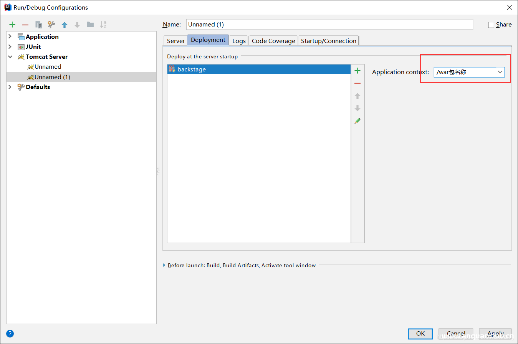This screenshot has width=518, height=344.
Task: Move configuration up in the toolbar
Action: pos(65,25)
